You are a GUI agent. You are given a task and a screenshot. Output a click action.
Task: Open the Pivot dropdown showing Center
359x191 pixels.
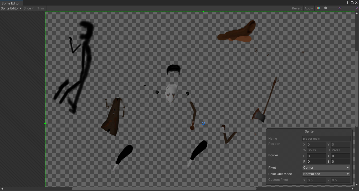pos(326,168)
